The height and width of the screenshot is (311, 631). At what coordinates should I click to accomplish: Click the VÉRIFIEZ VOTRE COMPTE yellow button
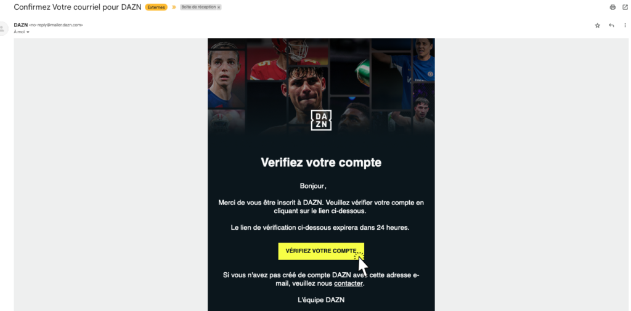pyautogui.click(x=321, y=251)
